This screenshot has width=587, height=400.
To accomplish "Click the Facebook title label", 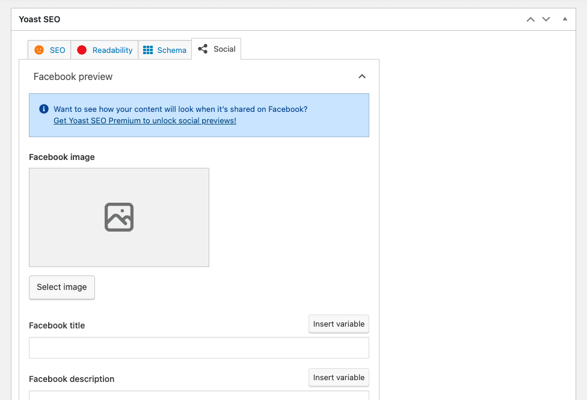I will click(x=57, y=325).
